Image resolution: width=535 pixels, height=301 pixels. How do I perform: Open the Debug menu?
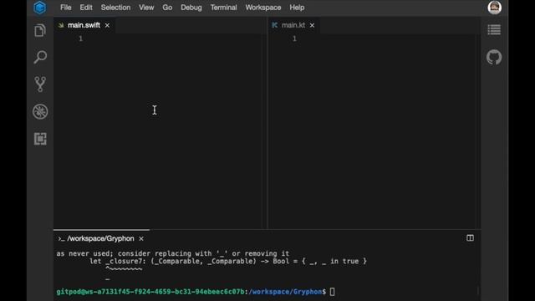tap(191, 8)
